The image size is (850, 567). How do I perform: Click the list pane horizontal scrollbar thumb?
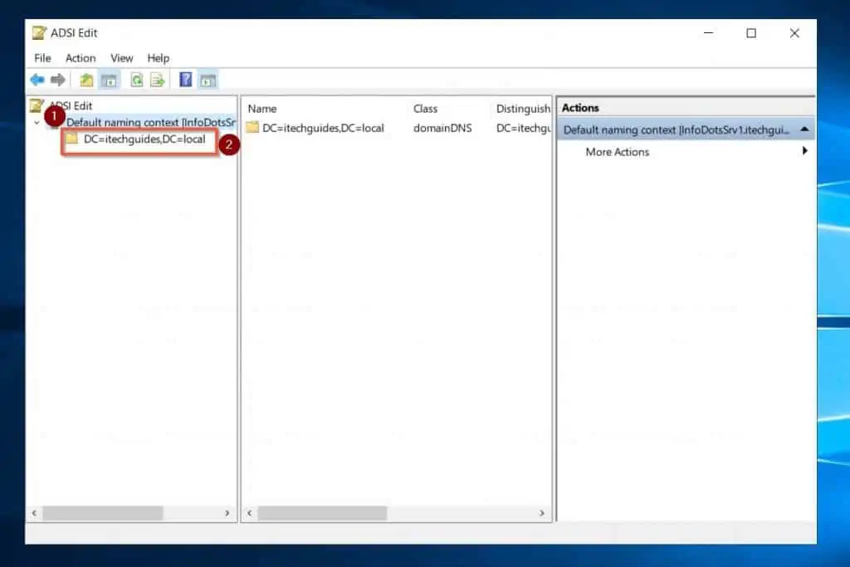click(323, 513)
